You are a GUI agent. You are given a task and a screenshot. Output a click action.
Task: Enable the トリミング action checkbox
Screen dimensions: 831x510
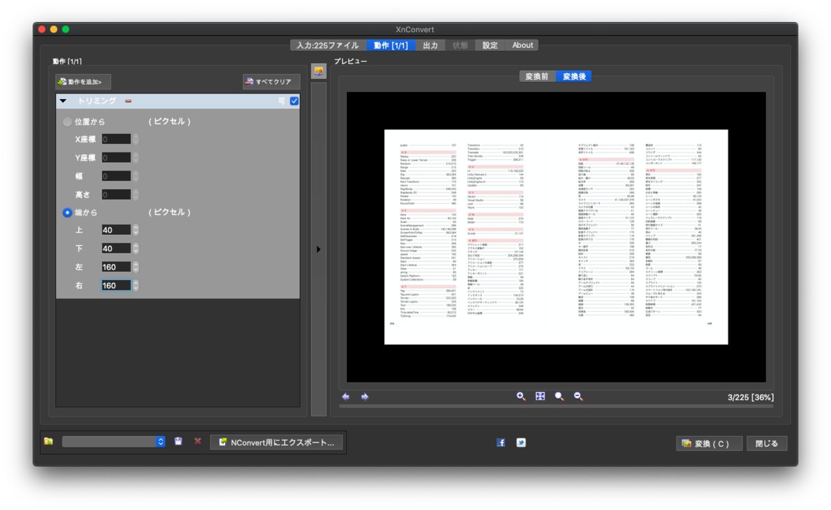294,101
